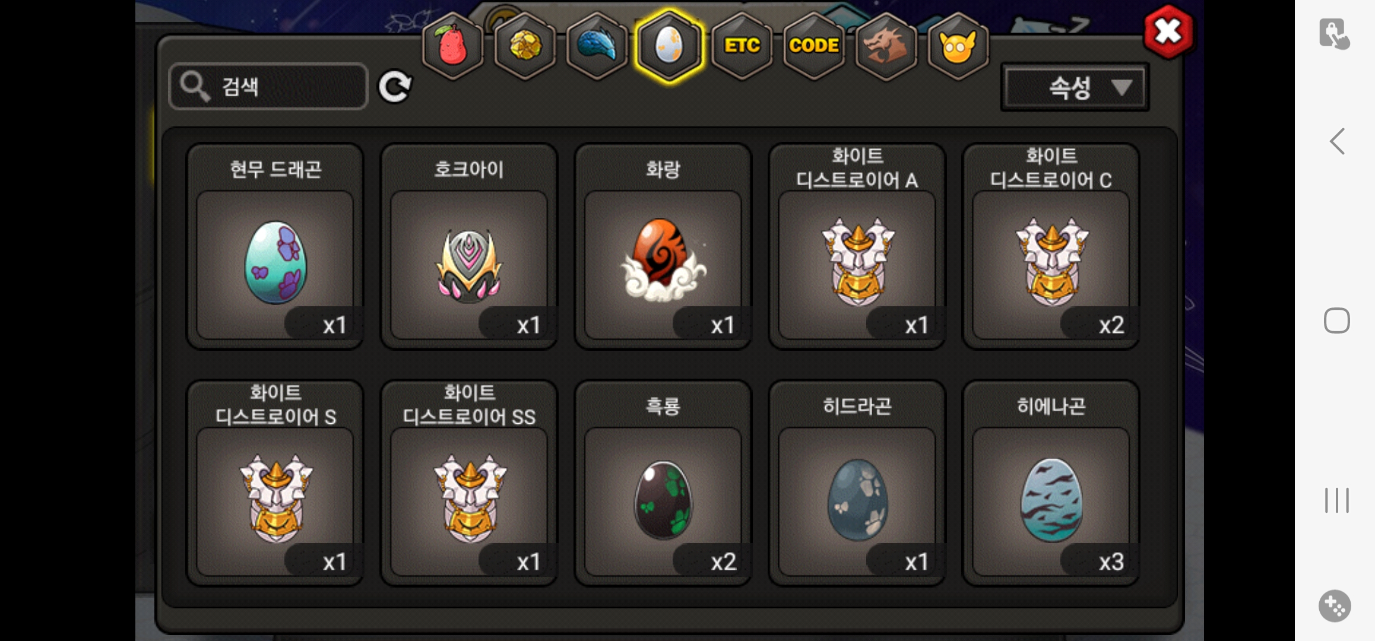
Task: Switch to the CODE tab
Action: 813,46
